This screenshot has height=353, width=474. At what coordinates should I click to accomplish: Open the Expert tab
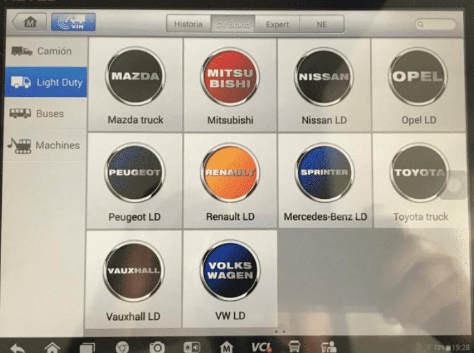point(277,24)
